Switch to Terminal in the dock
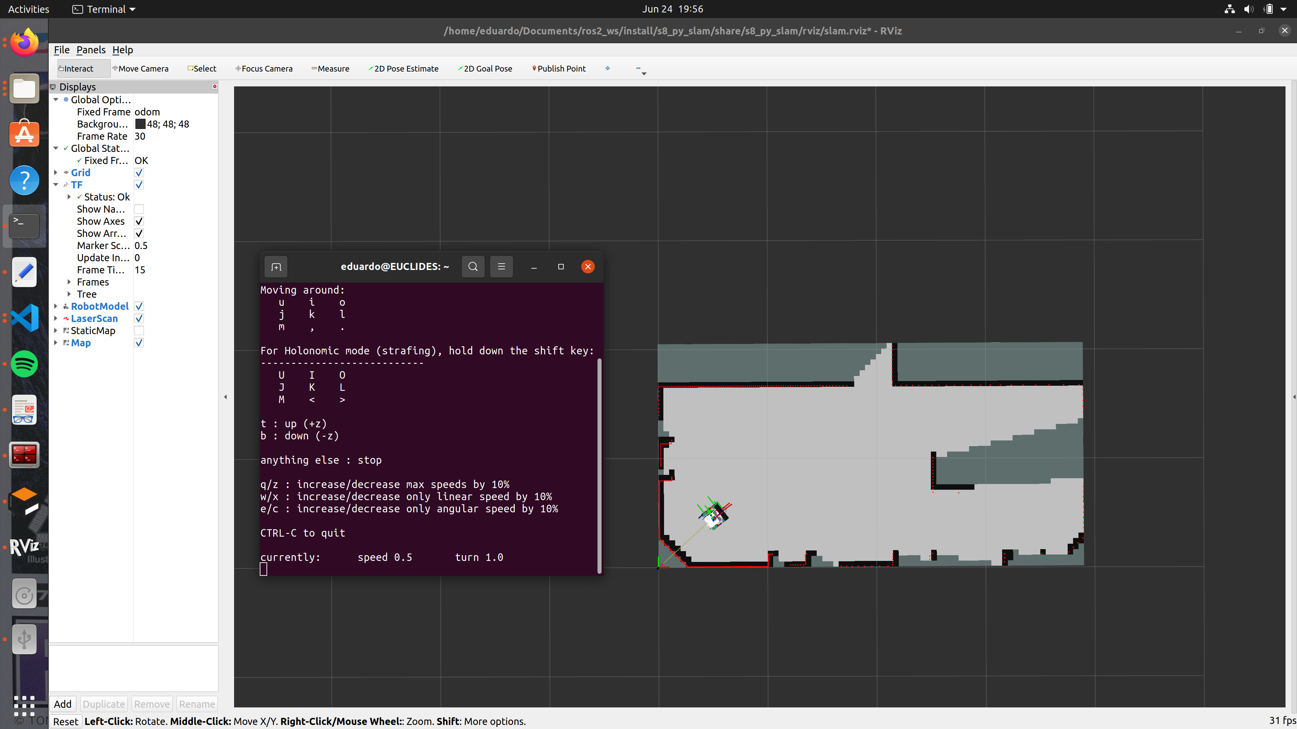 point(24,226)
